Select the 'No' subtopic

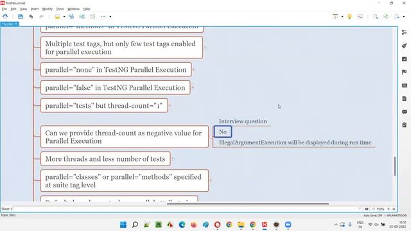[x=223, y=132]
